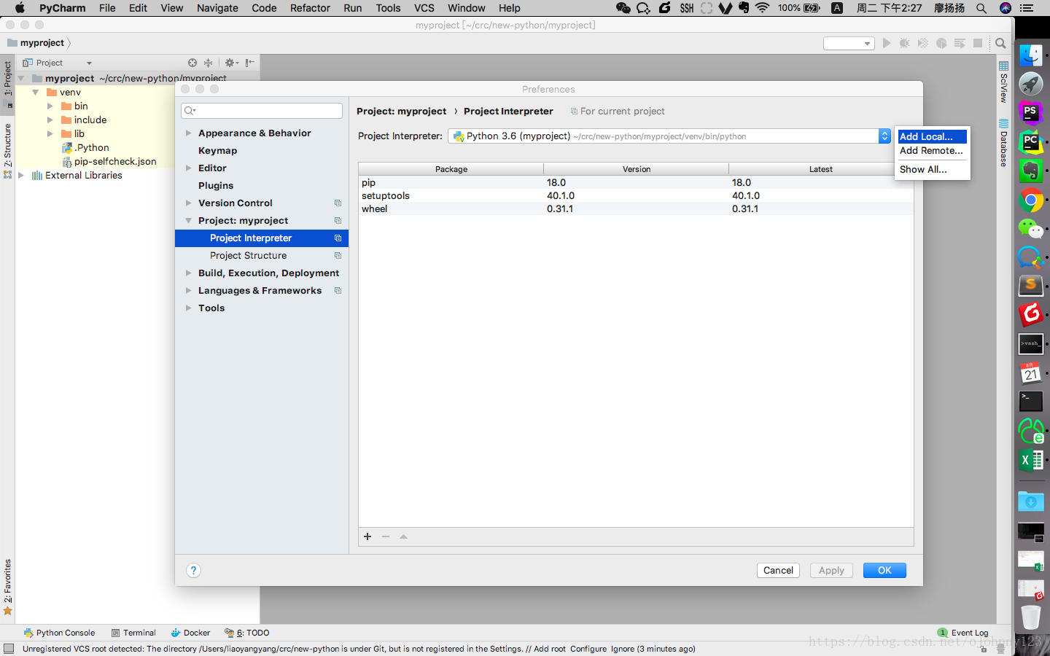Click the Stop square icon in toolbar
The height and width of the screenshot is (656, 1050).
click(978, 43)
